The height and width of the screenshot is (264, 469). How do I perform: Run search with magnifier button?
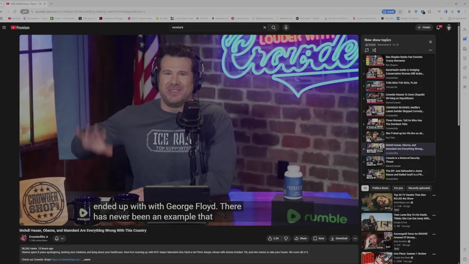pos(273,27)
